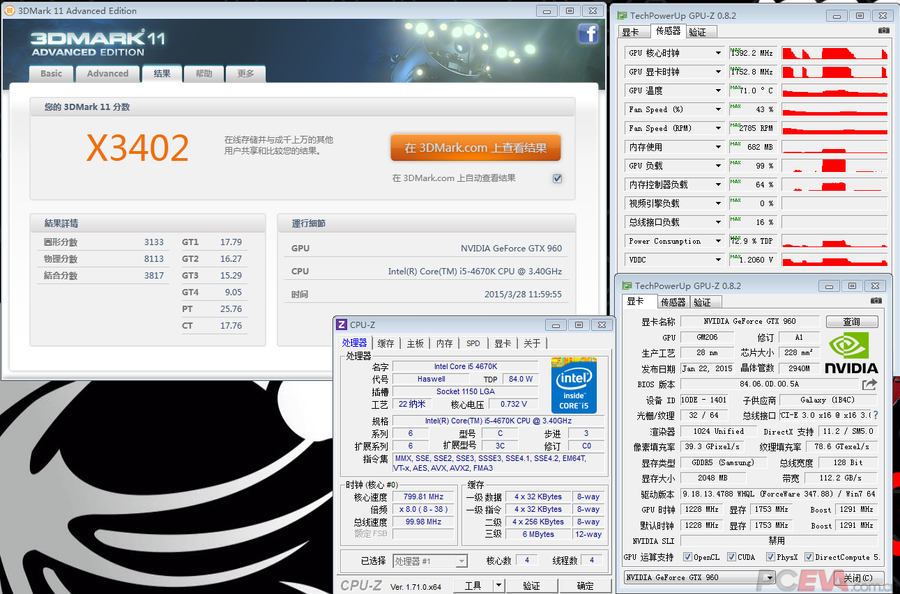Open the GPU 负载 sensor dropdown
Image resolution: width=900 pixels, height=594 pixels.
coord(718,166)
